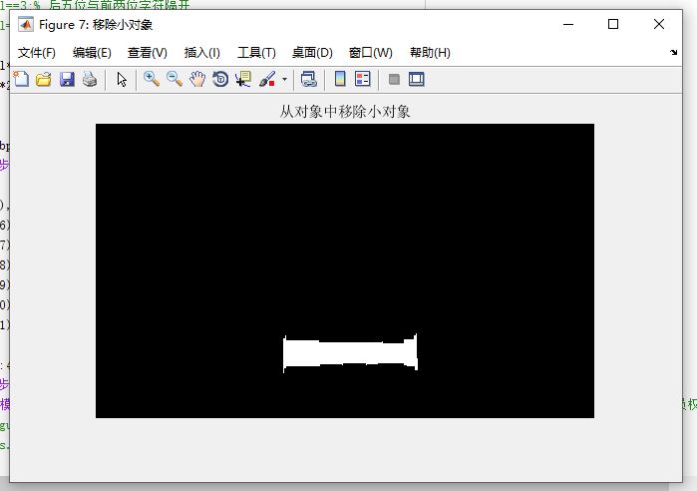The image size is (697, 491).
Task: Open the 窗口(W) menu
Action: 371,53
